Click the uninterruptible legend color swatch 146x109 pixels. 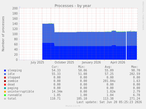point(5,92)
